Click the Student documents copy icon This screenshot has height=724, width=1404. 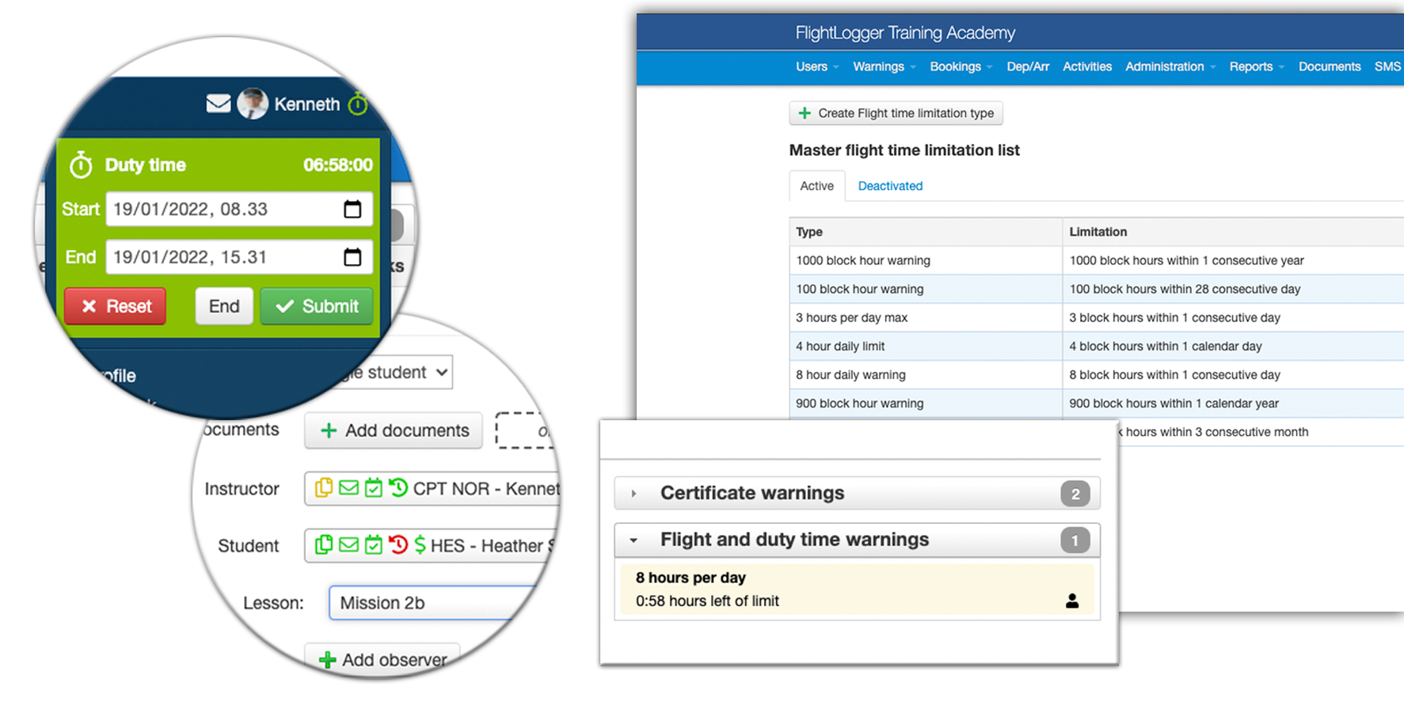(324, 545)
